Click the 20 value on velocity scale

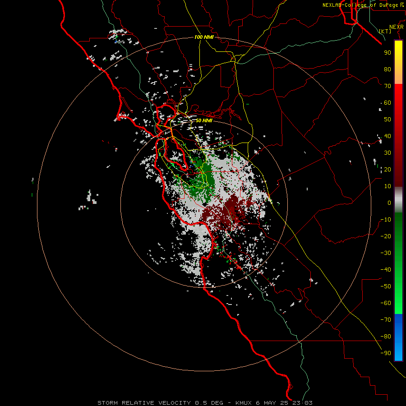point(388,169)
